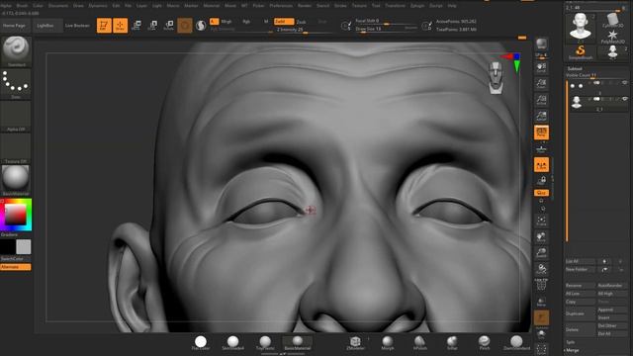Viewport: 633px width, 356px height.
Task: Click the AAHalf icon
Action: (541, 117)
